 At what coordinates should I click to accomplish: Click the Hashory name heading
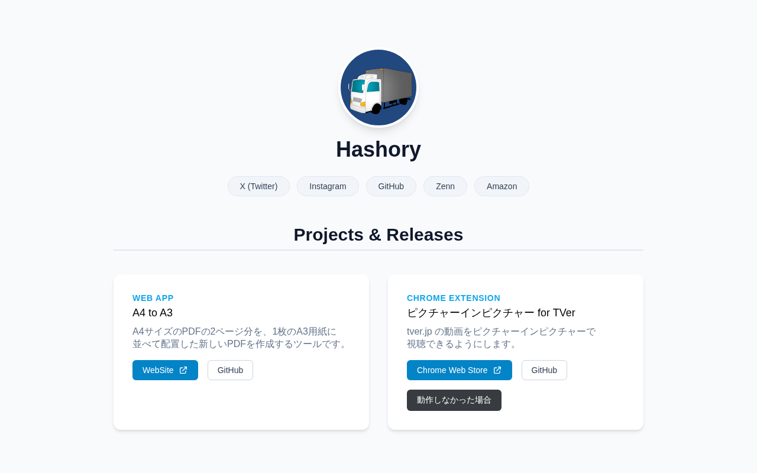pos(378,149)
